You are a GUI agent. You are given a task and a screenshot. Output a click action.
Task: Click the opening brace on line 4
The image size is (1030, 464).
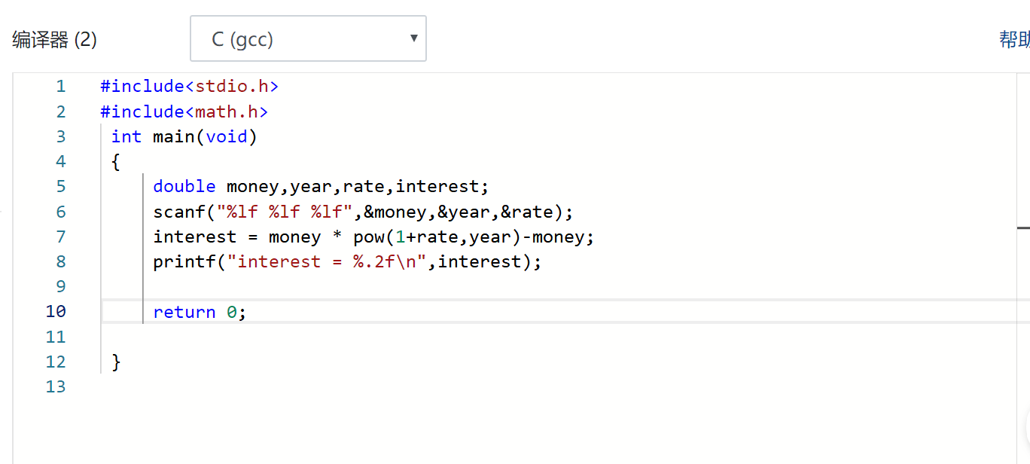point(116,162)
